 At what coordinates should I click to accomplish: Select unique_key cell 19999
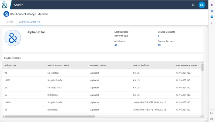click(7, 80)
